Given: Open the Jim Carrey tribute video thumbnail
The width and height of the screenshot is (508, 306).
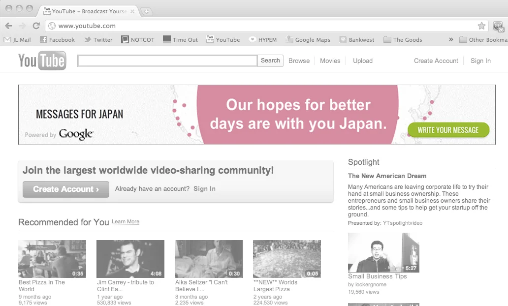Looking at the screenshot, I should click(130, 259).
